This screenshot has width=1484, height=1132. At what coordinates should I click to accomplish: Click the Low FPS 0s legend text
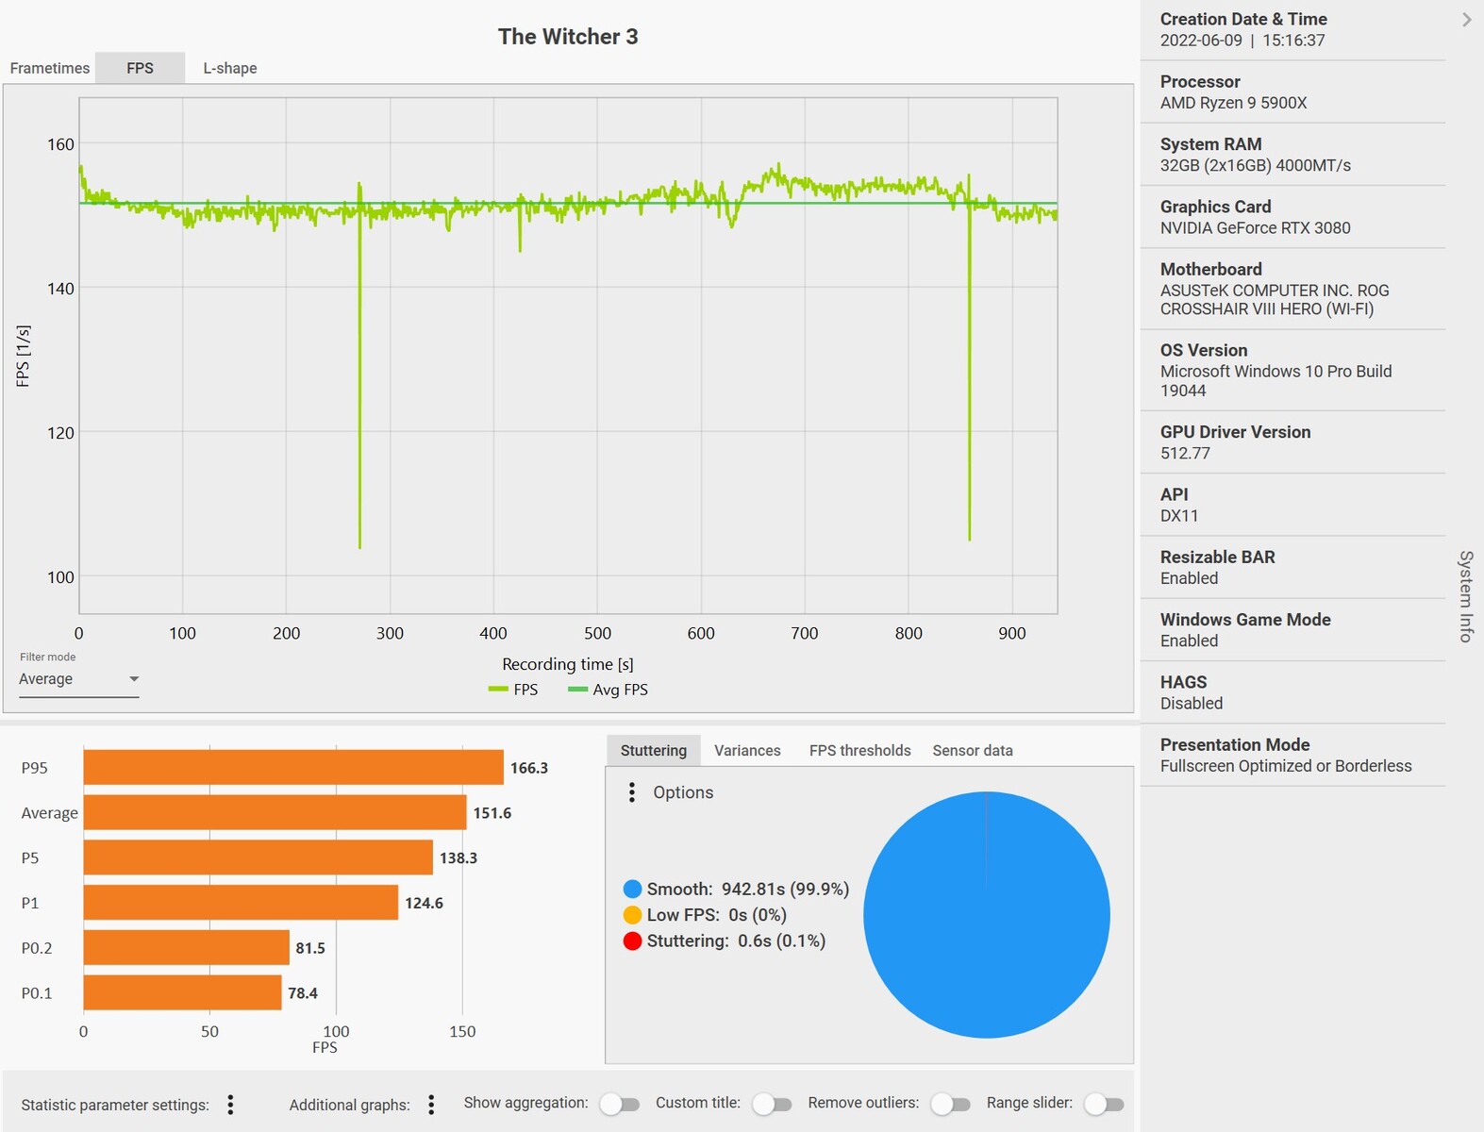coord(717,915)
